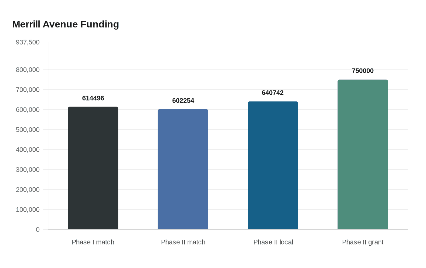Click the Phase II grant axis label
The height and width of the screenshot is (268, 426).
pos(363,242)
